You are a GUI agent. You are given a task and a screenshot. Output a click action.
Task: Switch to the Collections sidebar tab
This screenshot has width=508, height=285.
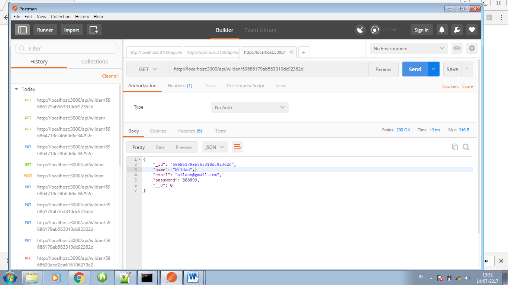[94, 62]
